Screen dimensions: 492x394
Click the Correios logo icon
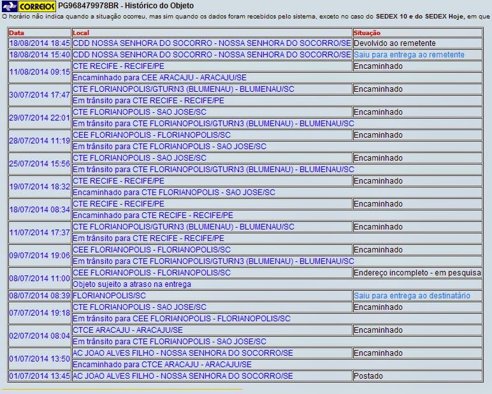point(29,6)
